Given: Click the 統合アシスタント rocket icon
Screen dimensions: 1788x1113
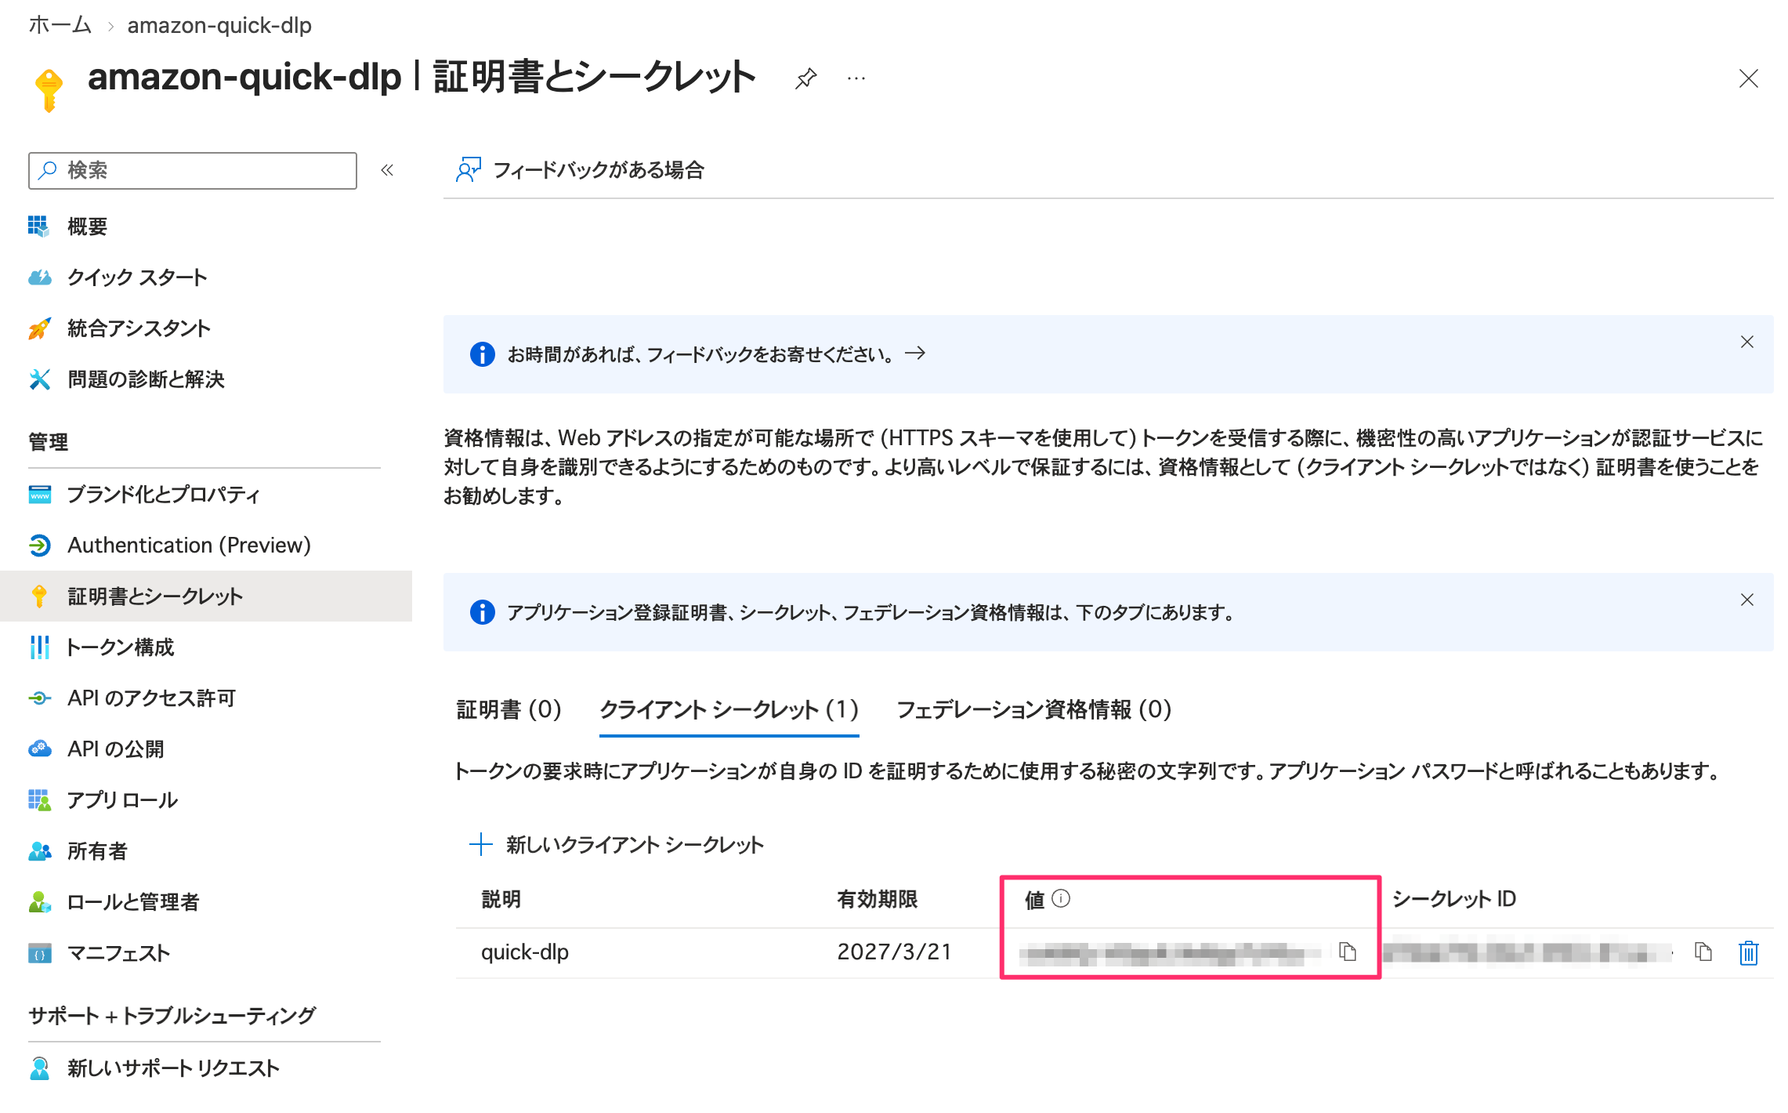Looking at the screenshot, I should pos(39,328).
